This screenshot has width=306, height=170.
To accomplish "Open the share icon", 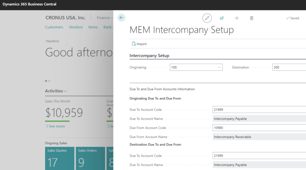I will (x=222, y=18).
